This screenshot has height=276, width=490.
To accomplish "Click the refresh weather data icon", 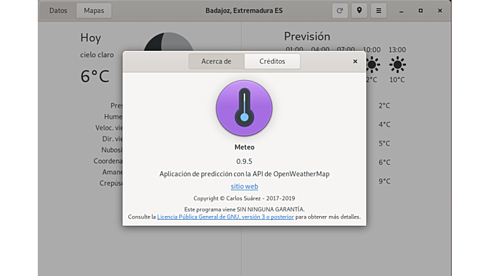I will pyautogui.click(x=339, y=10).
